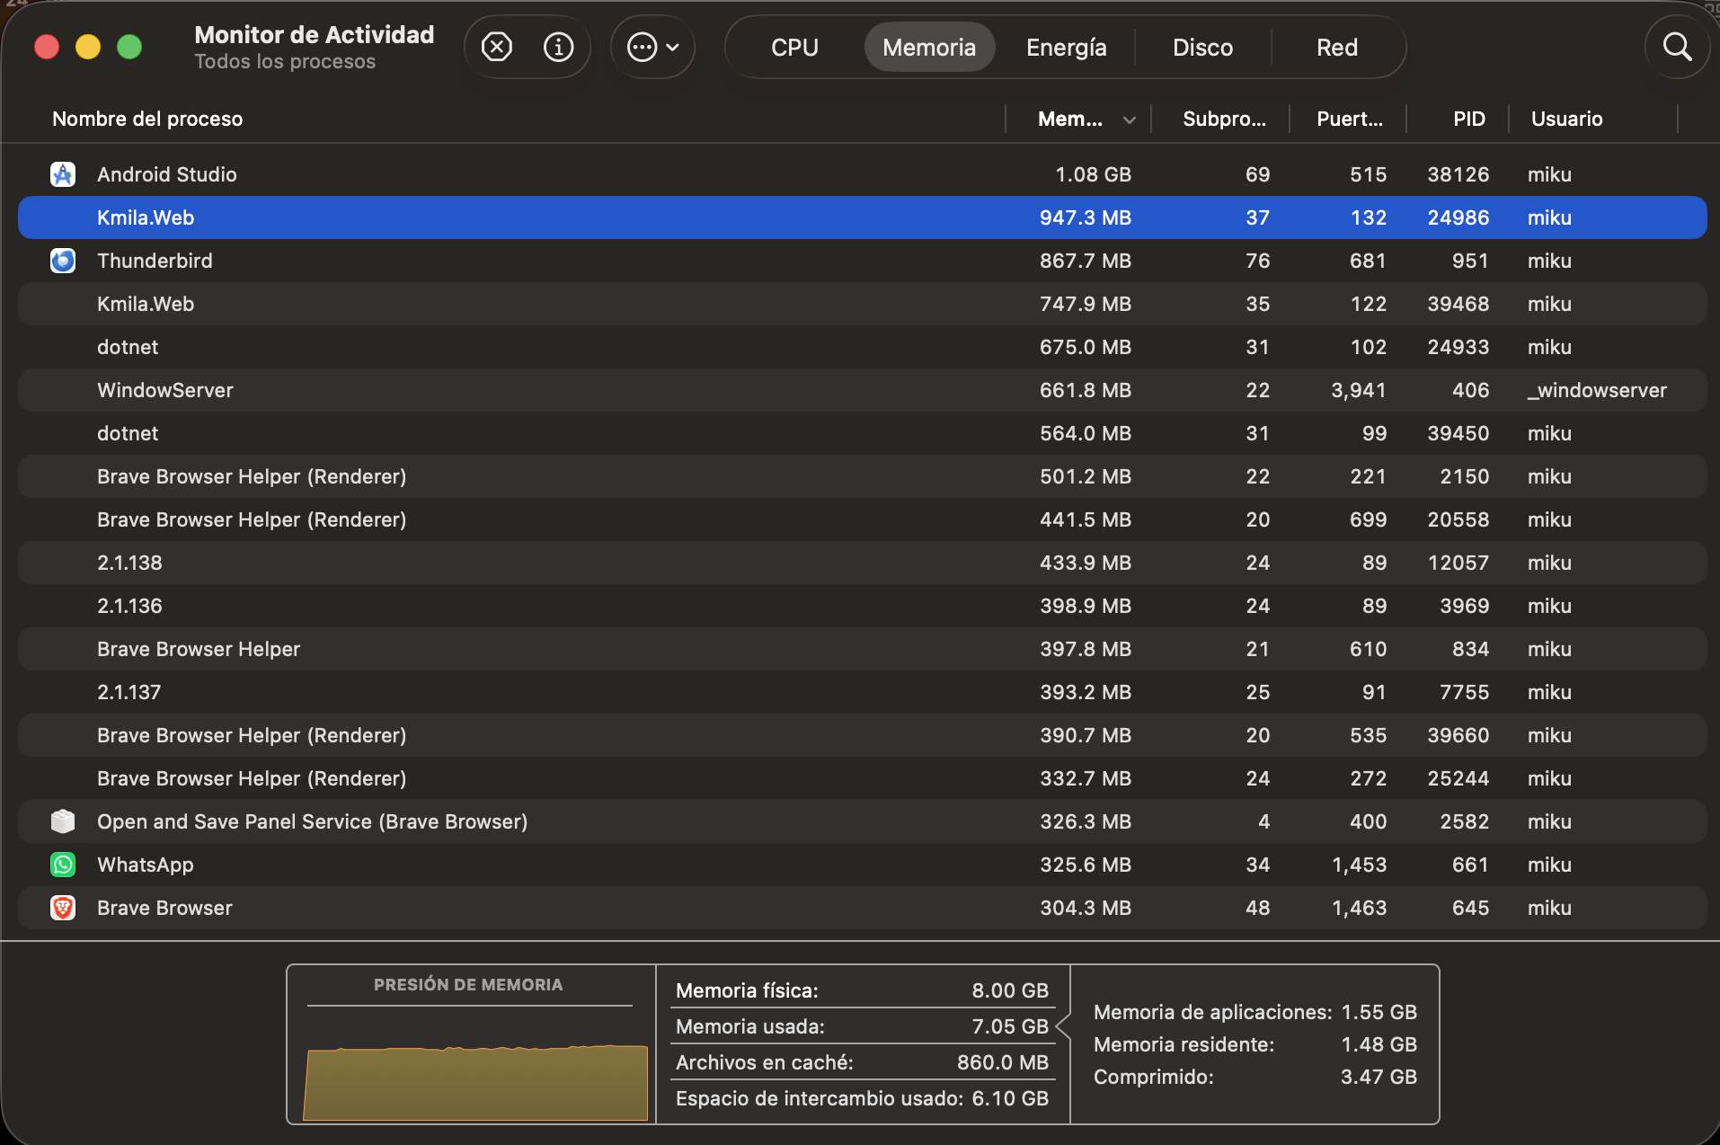Sort by the Subpro... column header
This screenshot has width=1720, height=1145.
(x=1224, y=119)
